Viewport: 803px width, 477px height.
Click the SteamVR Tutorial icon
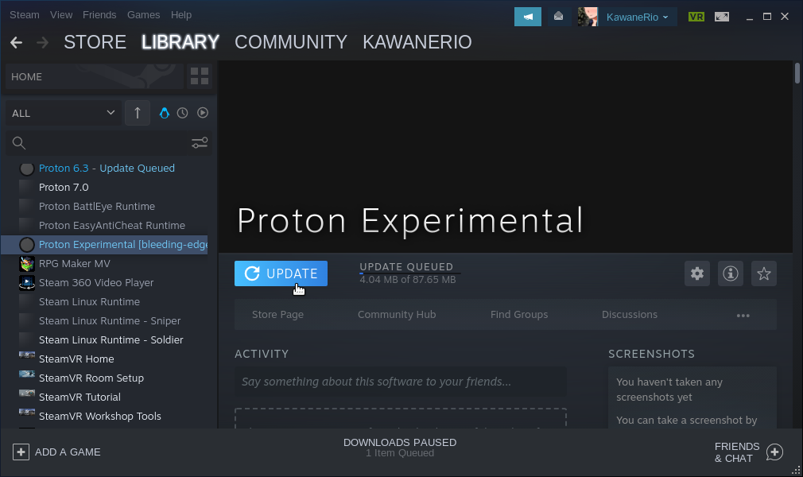[x=26, y=393]
